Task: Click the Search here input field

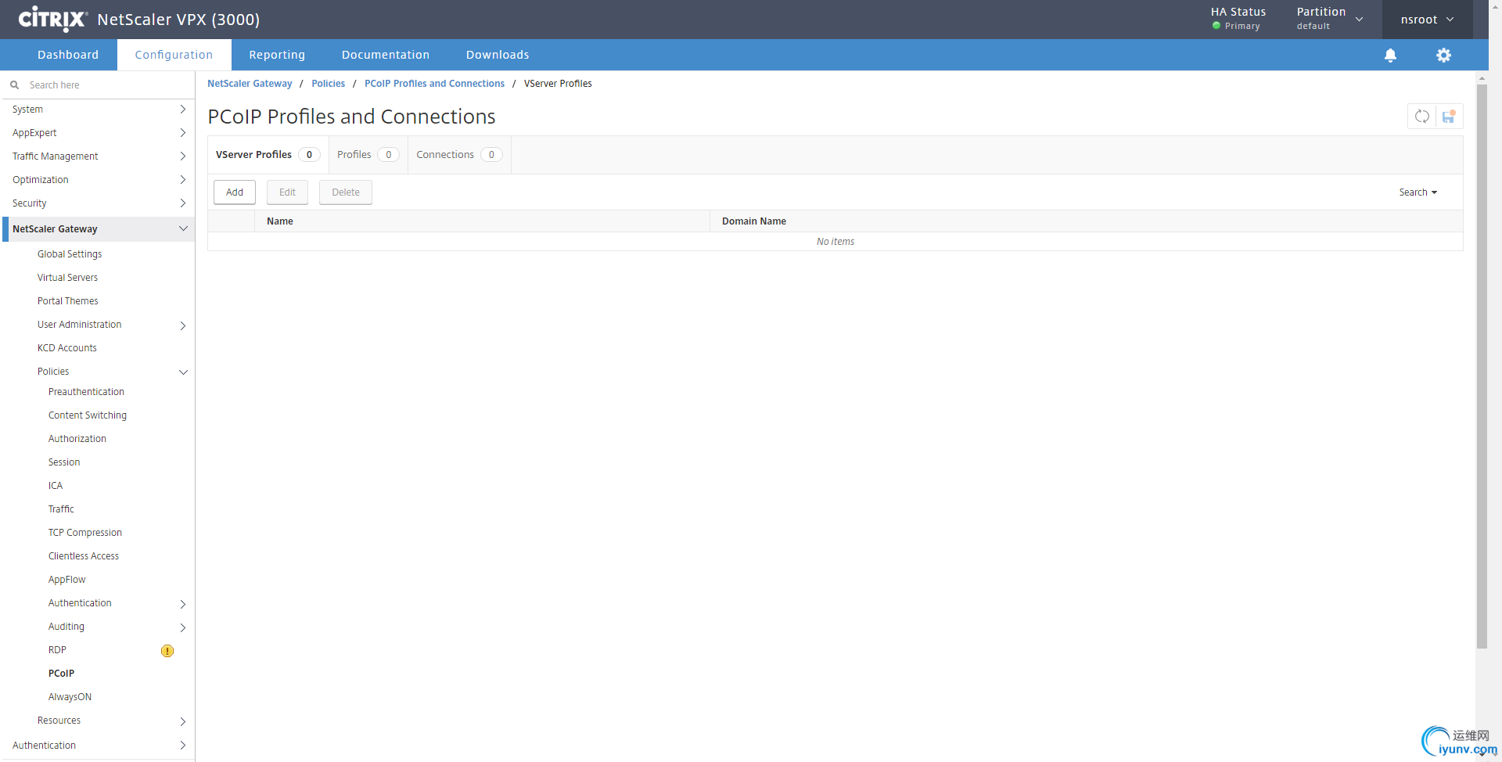Action: pos(108,84)
